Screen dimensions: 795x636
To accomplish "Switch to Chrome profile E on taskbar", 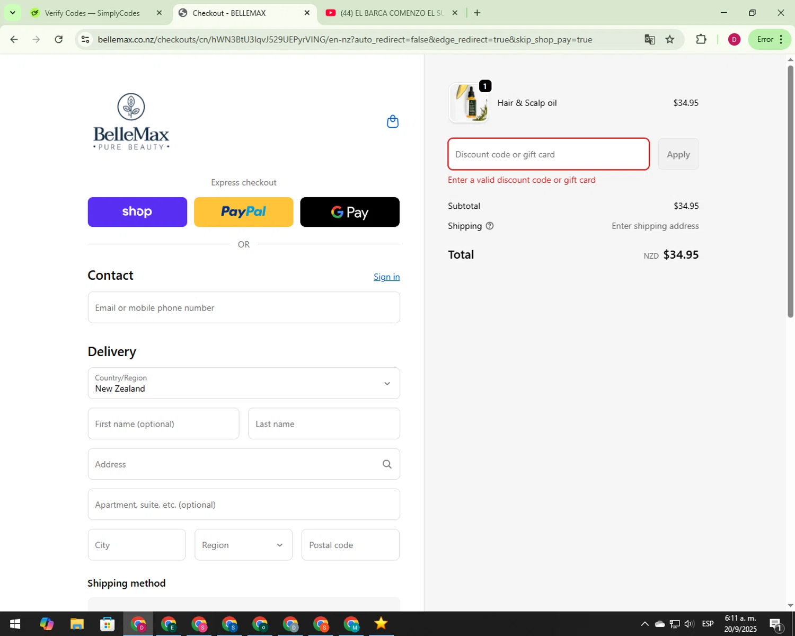I will (169, 624).
